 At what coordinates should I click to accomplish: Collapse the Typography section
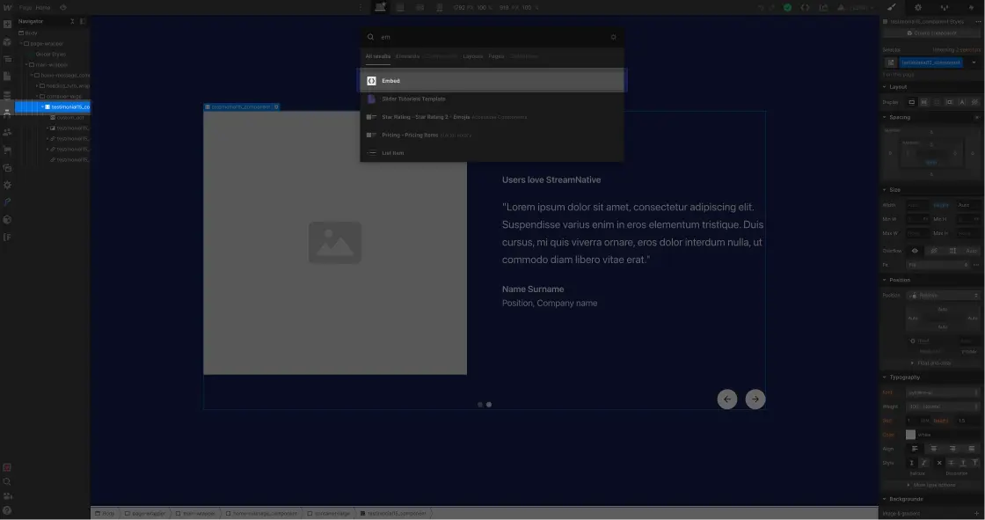885,377
